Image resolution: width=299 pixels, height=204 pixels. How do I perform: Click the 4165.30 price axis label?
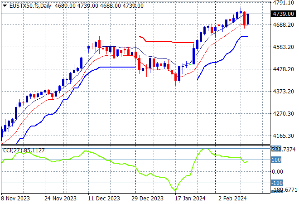pyautogui.click(x=283, y=136)
